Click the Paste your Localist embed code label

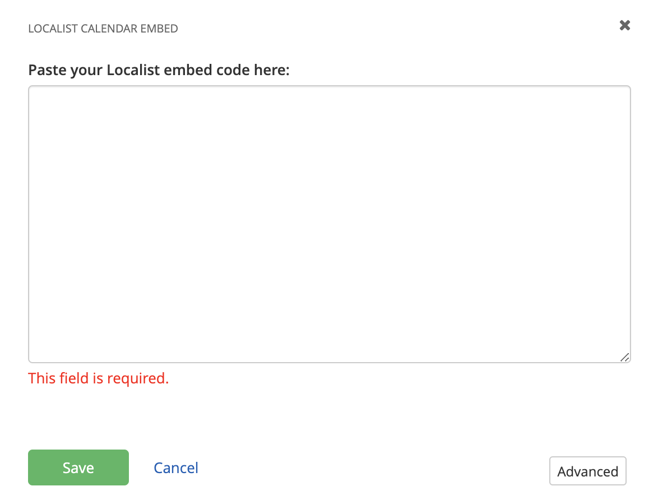tap(159, 70)
